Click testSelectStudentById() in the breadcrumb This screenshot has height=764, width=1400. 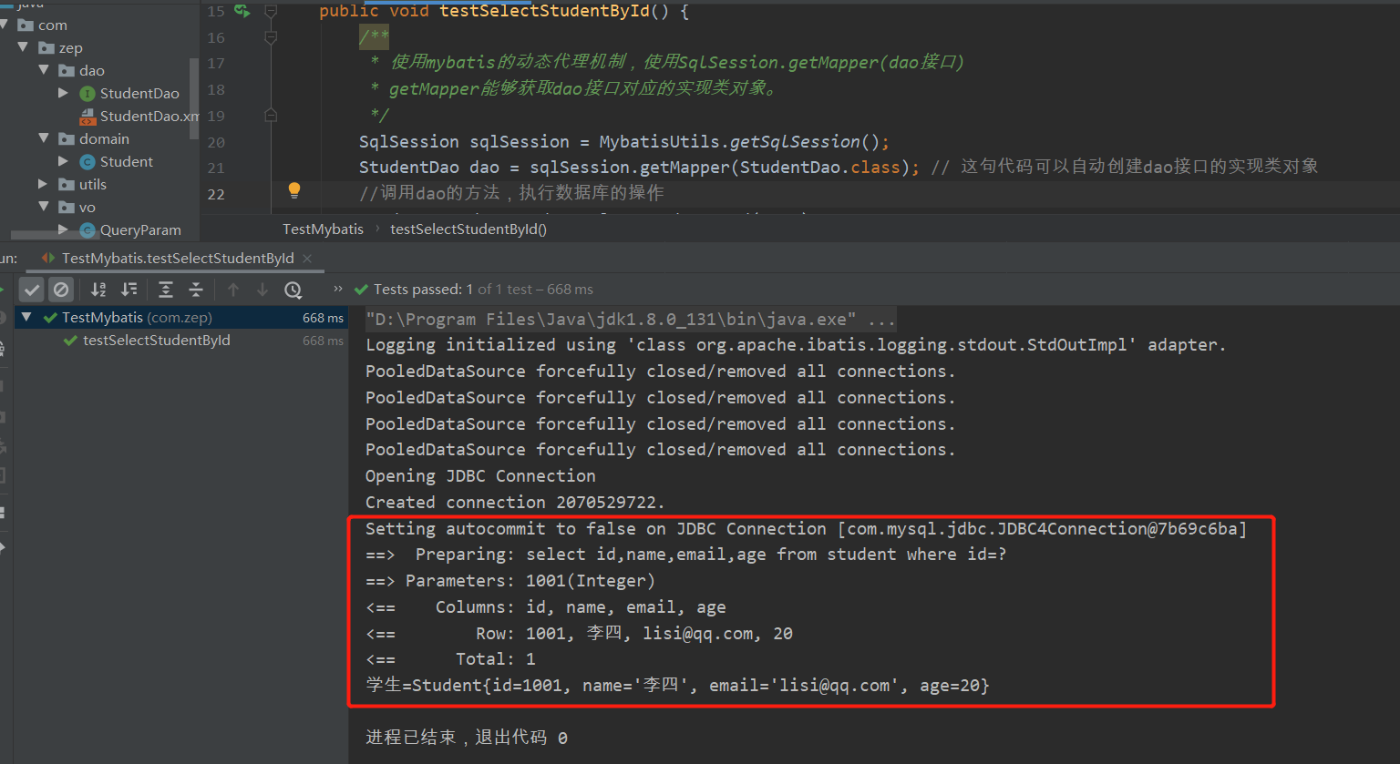[468, 229]
